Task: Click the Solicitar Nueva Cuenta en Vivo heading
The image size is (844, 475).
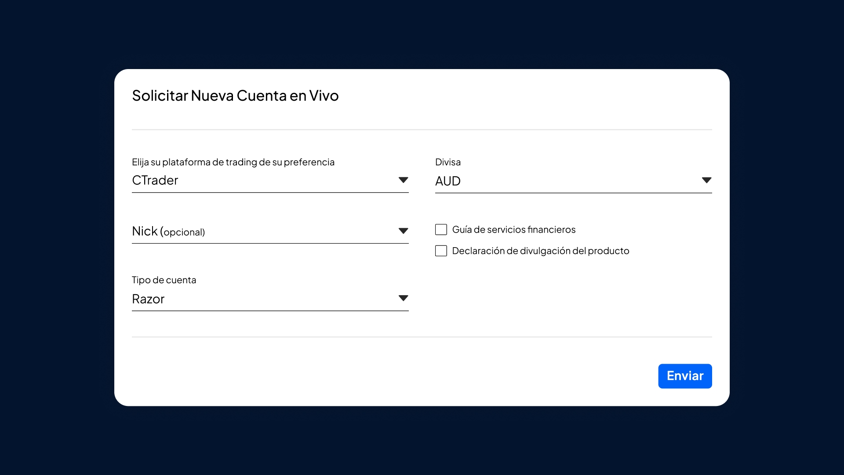Action: click(235, 95)
